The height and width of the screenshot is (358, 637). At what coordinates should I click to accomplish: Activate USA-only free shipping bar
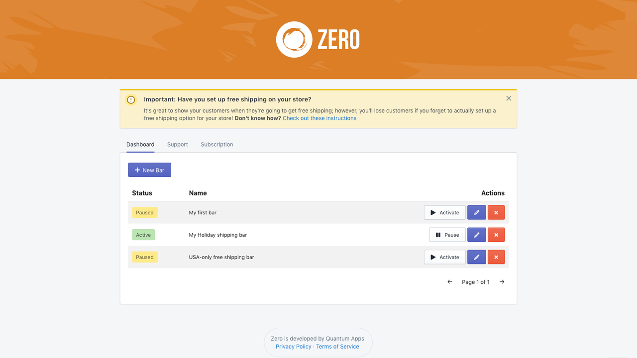tap(444, 257)
